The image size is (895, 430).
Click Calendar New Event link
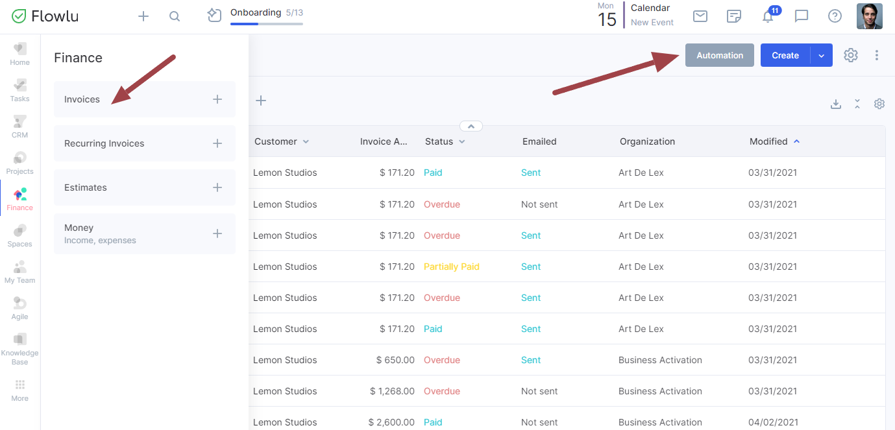click(x=652, y=22)
